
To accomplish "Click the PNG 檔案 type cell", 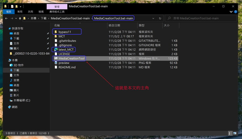I will [x=145, y=63].
